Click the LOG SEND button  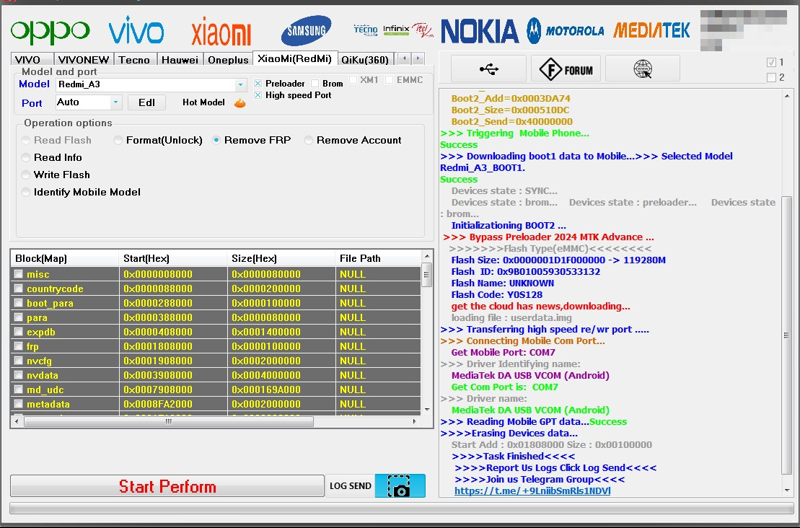(351, 485)
